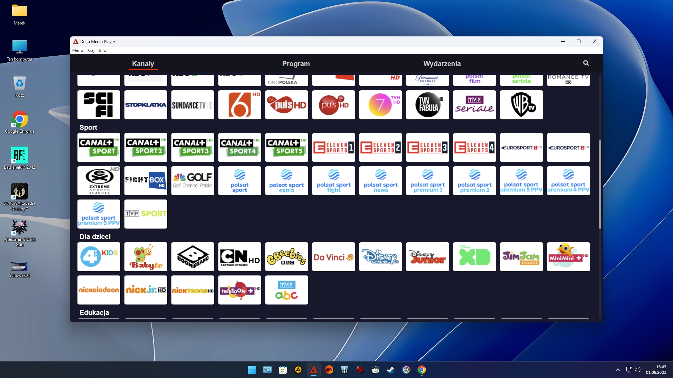Image resolution: width=673 pixels, height=378 pixels.
Task: Choose the MiniMini+ HD channel
Action: pyautogui.click(x=569, y=257)
